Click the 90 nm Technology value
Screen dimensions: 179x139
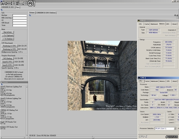[x=154, y=95]
